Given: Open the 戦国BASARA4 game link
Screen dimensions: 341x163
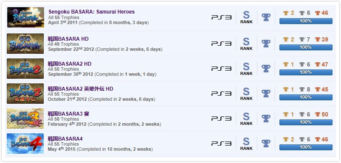Looking at the screenshot, I should point(65,139).
